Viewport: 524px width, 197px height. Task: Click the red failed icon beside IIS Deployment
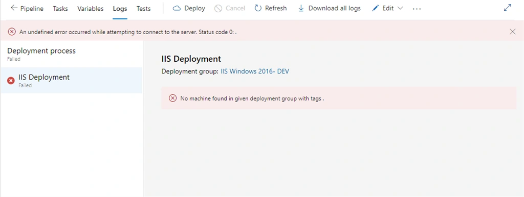click(x=11, y=80)
